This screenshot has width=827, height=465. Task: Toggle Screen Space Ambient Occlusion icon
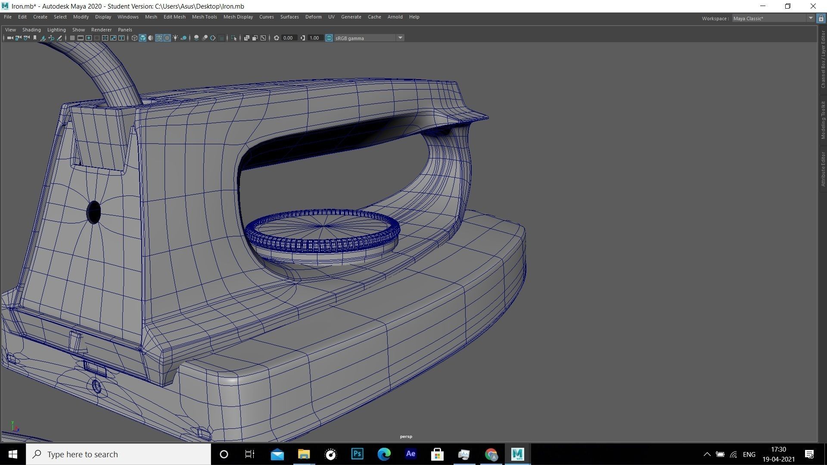pyautogui.click(x=196, y=38)
